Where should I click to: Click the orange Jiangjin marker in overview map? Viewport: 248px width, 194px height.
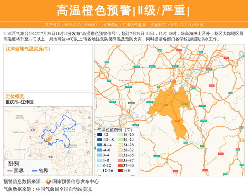(48, 140)
